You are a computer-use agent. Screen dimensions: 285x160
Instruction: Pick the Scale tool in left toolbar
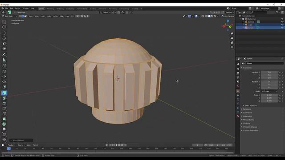[4, 44]
